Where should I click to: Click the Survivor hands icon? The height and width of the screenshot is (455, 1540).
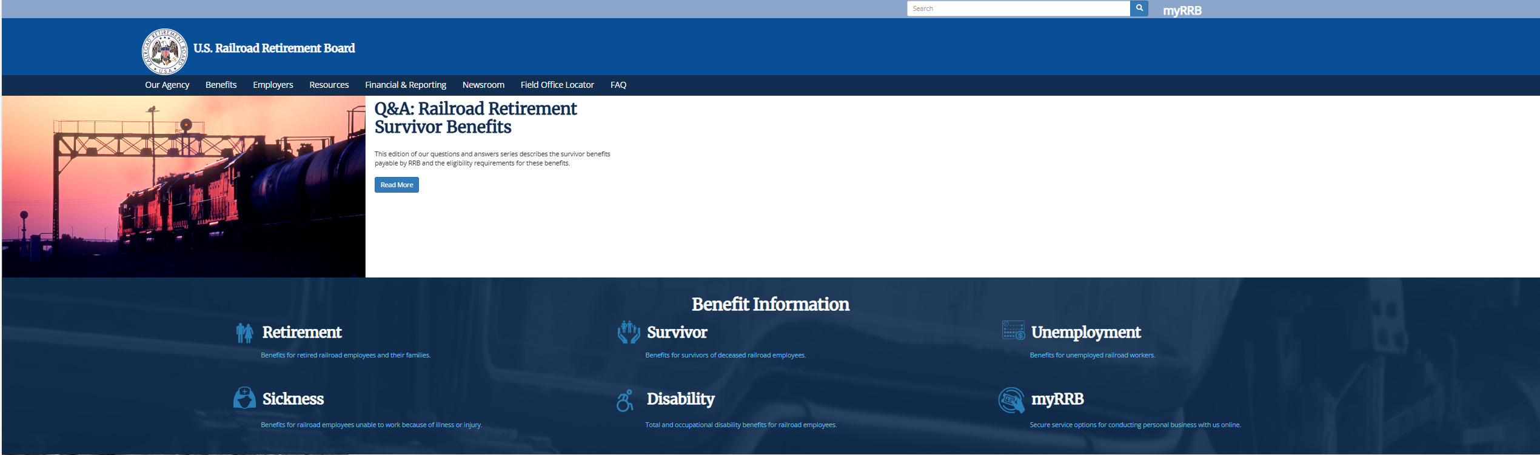coord(629,332)
